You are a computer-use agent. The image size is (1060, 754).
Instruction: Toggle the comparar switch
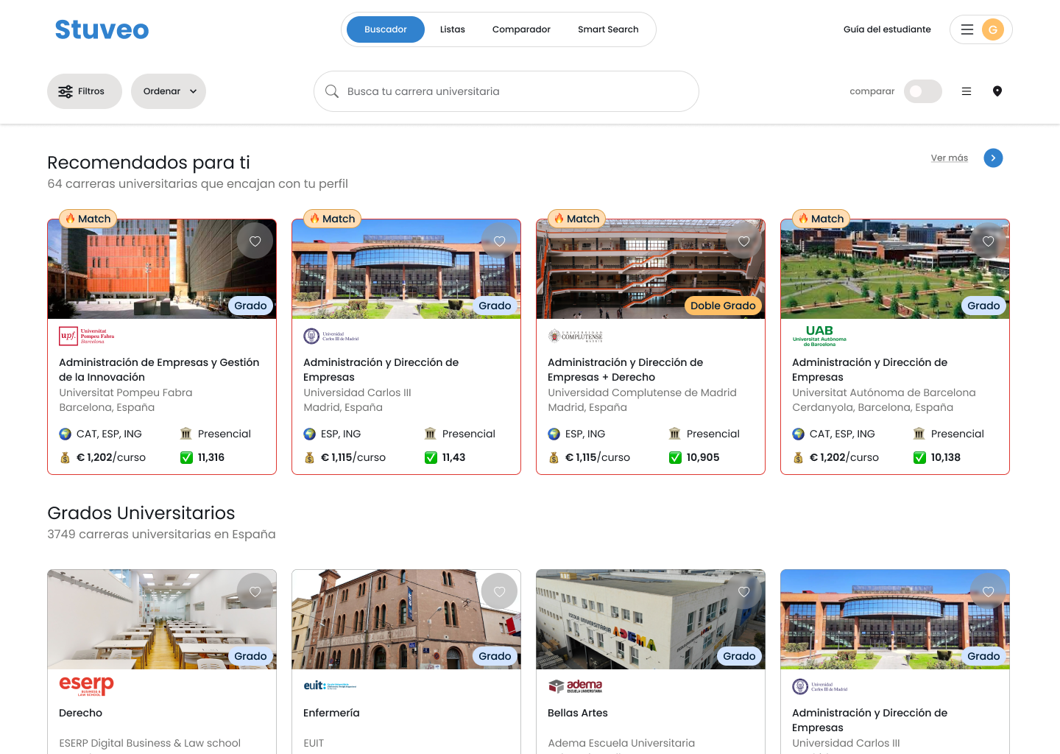click(x=923, y=91)
